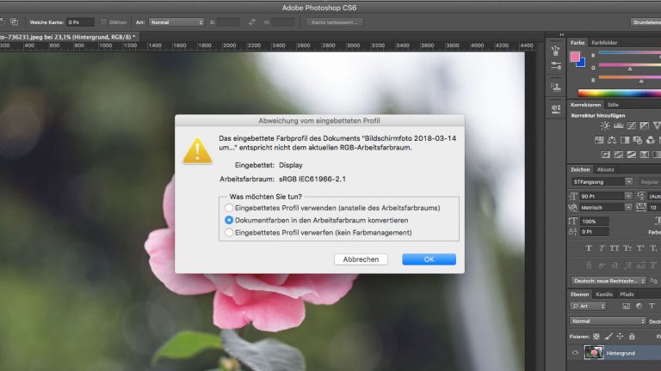
Task: Click the Hintergrund layer thumbnail
Action: coord(593,352)
